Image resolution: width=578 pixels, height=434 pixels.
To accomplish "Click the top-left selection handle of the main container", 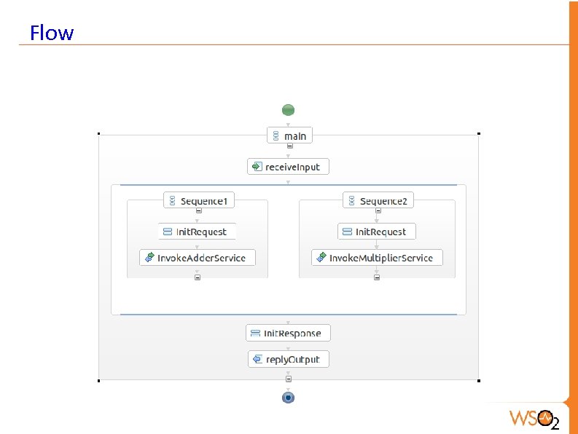I will (x=99, y=134).
